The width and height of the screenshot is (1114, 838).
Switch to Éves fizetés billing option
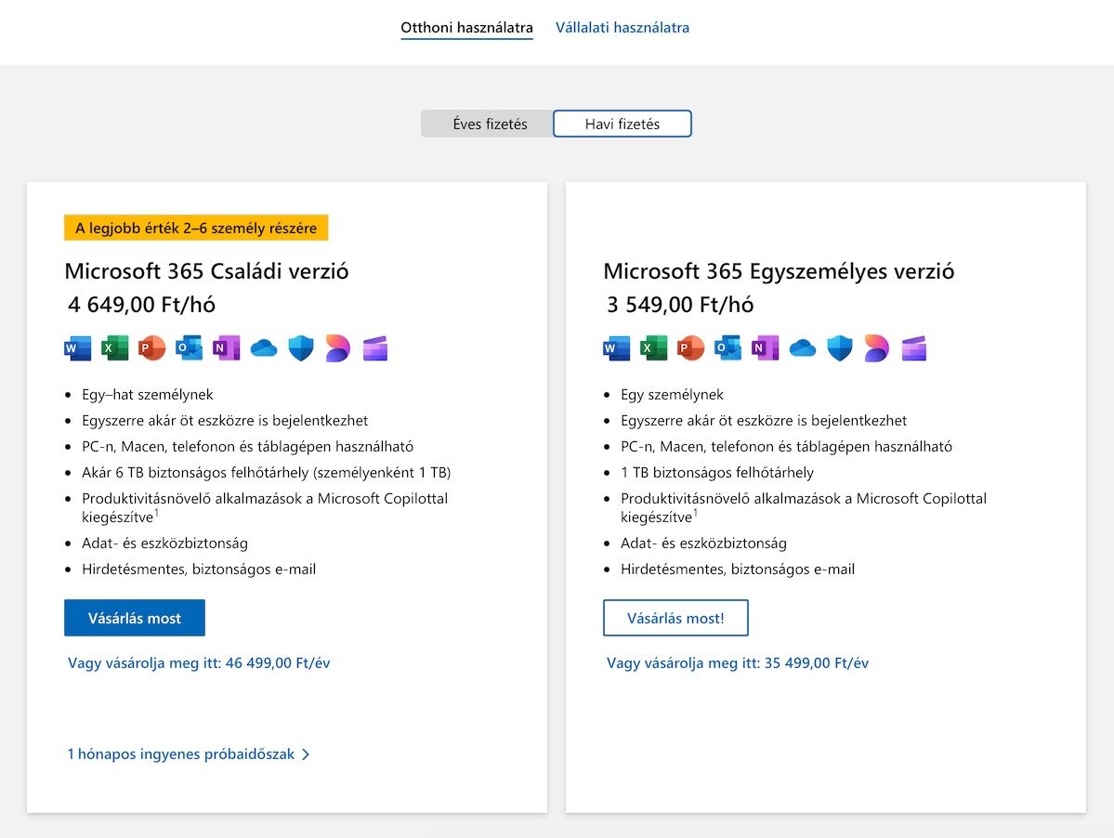click(490, 124)
